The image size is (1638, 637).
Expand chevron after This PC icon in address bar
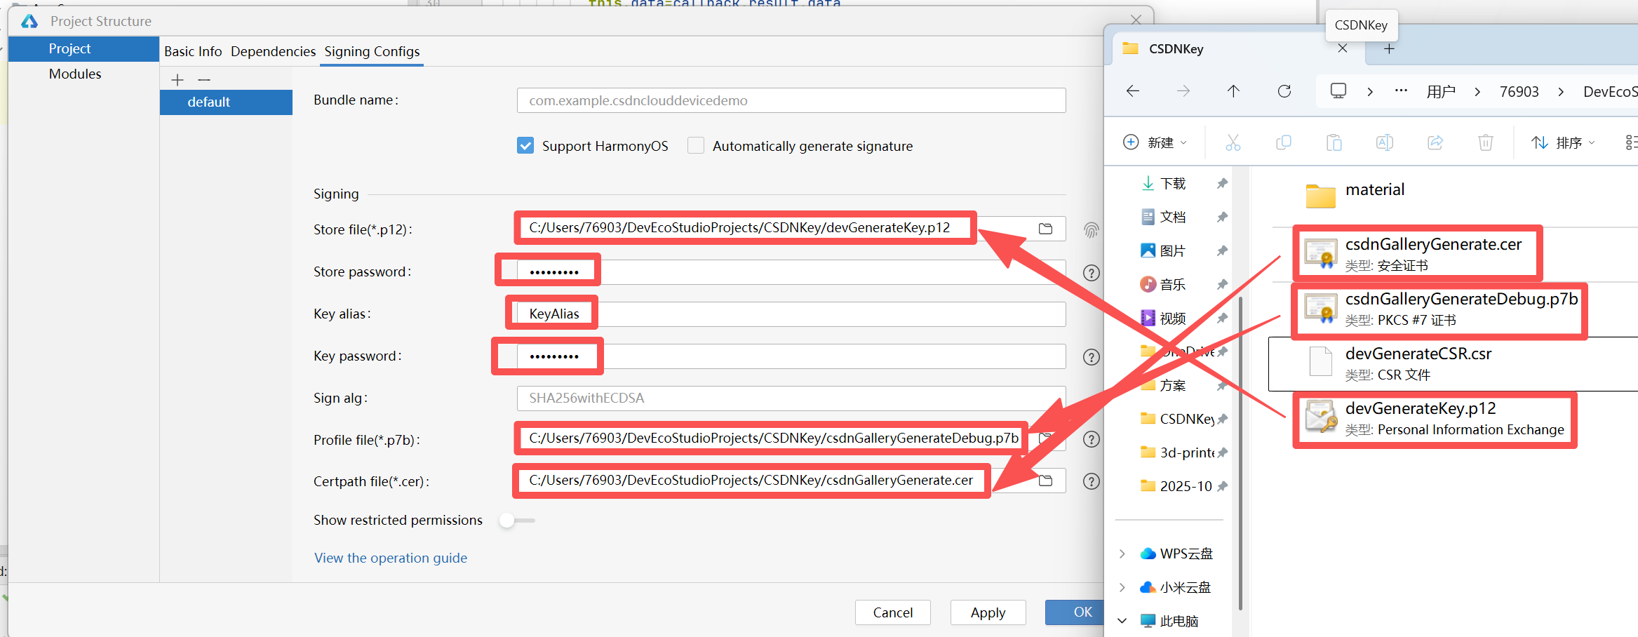[1369, 92]
